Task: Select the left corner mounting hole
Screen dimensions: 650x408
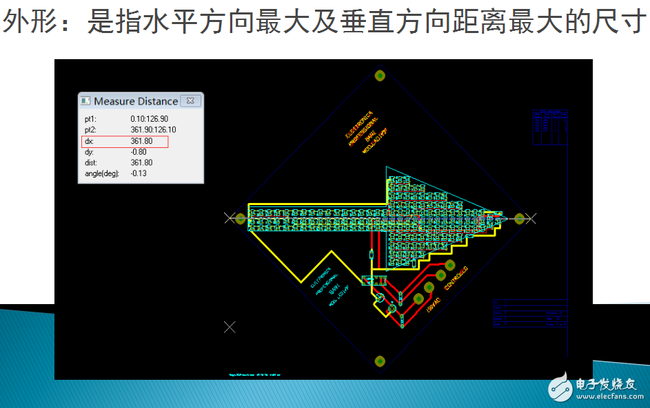Action: [241, 218]
